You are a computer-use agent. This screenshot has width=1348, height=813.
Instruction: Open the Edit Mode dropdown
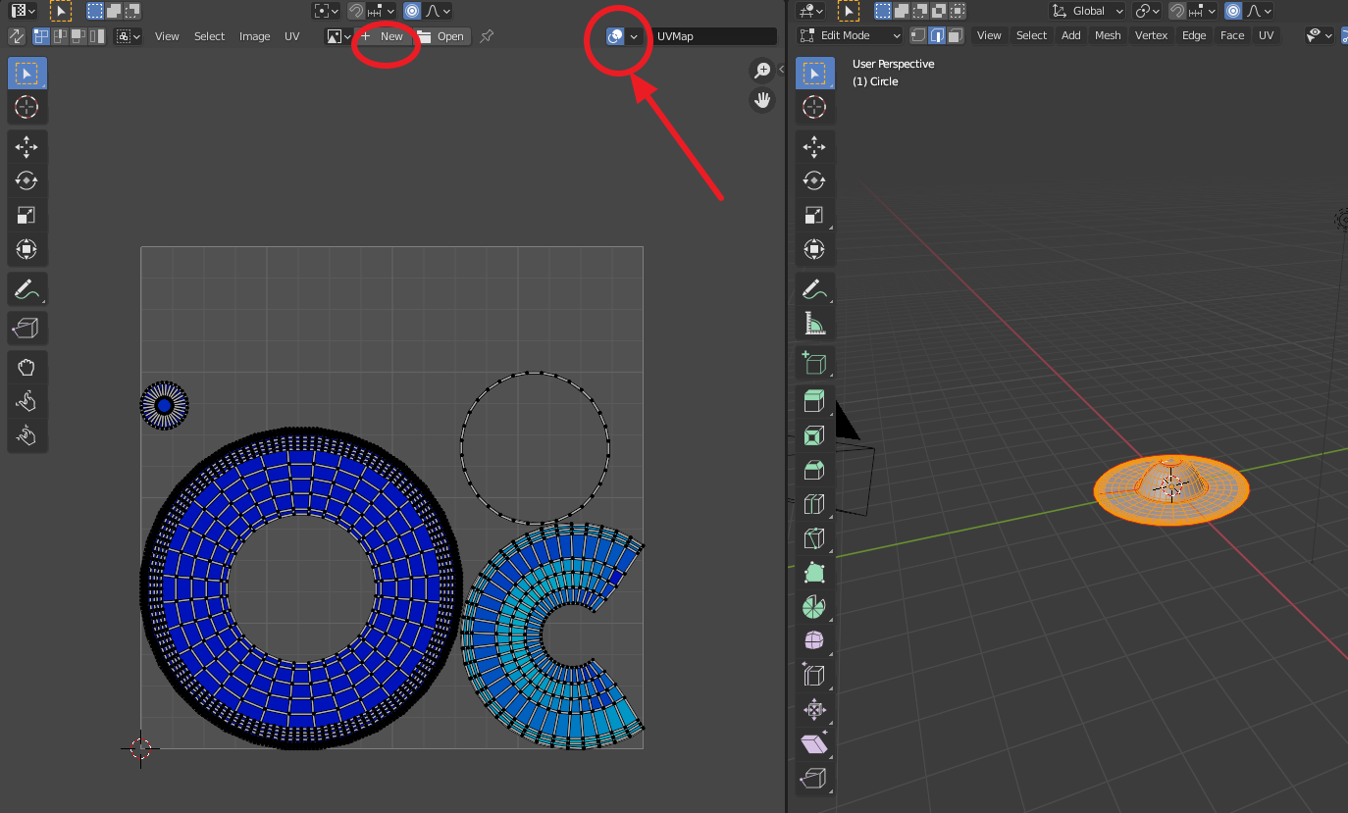(x=851, y=35)
